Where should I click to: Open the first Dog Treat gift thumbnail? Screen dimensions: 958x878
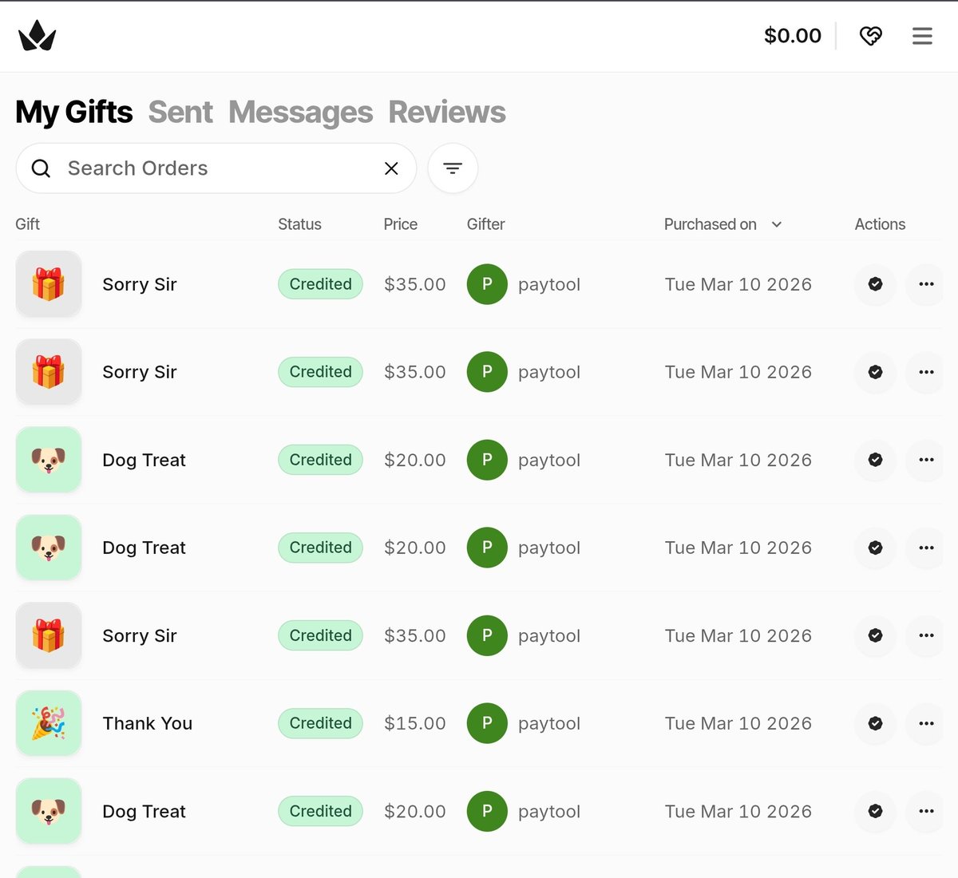49,460
